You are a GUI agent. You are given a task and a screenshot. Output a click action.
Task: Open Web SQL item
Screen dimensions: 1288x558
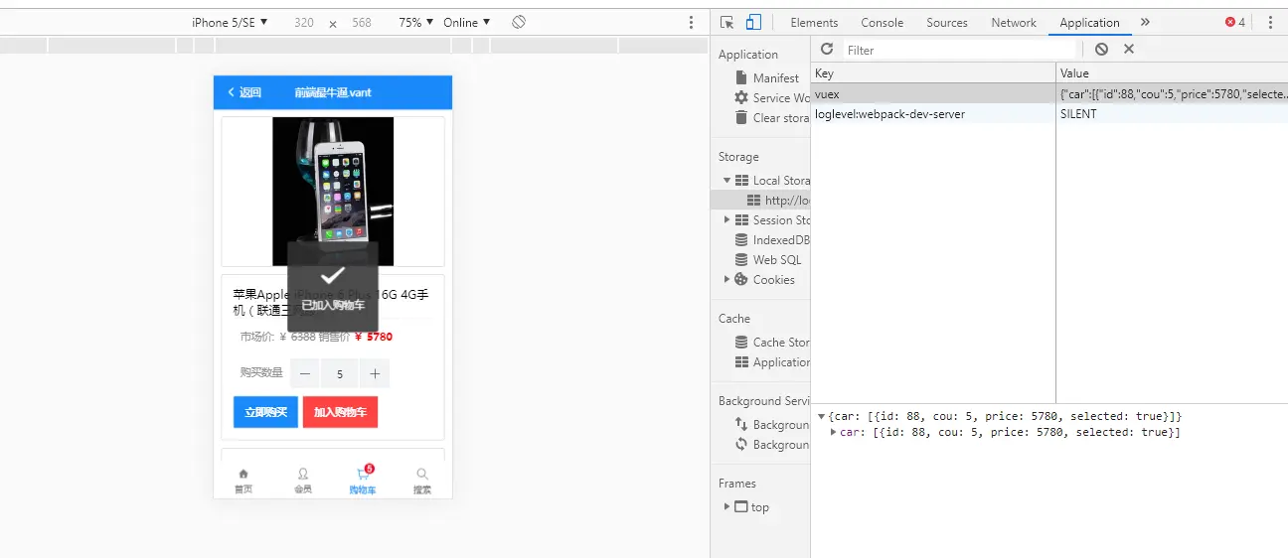click(x=767, y=259)
